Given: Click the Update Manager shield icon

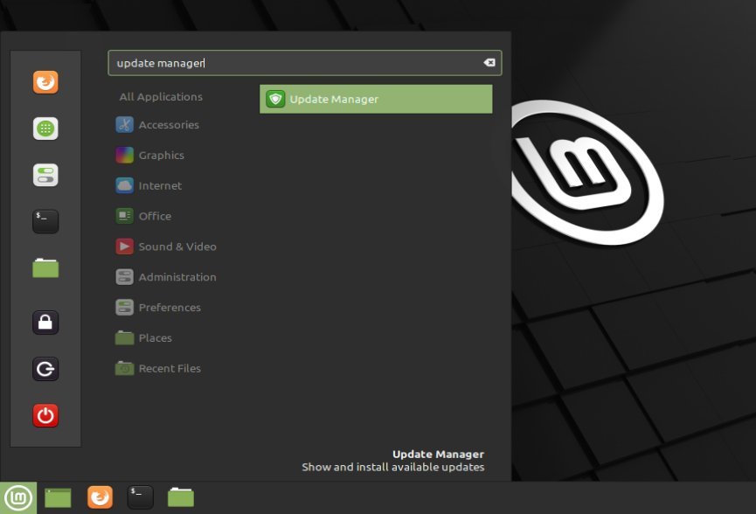Looking at the screenshot, I should click(275, 98).
